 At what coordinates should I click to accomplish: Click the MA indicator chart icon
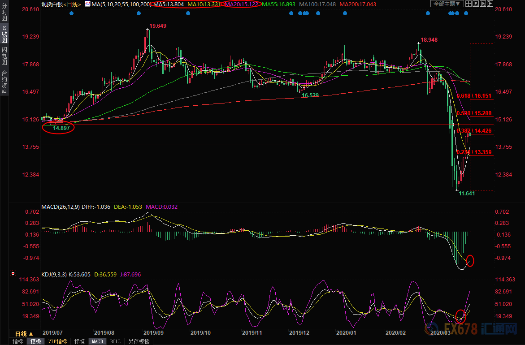pos(87,4)
